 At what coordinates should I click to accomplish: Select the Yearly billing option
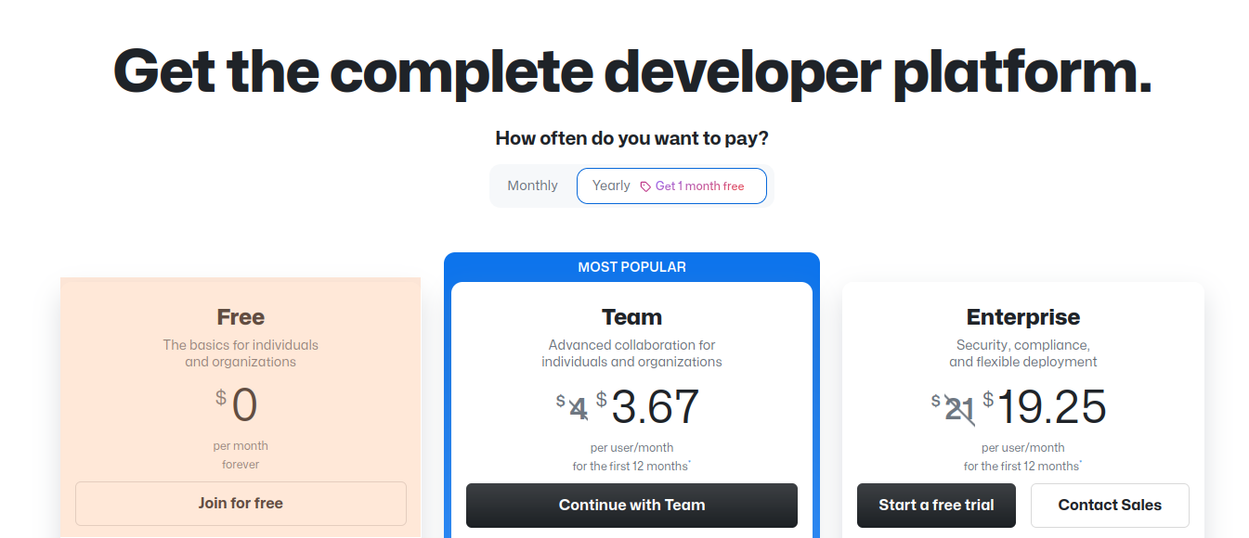(611, 186)
